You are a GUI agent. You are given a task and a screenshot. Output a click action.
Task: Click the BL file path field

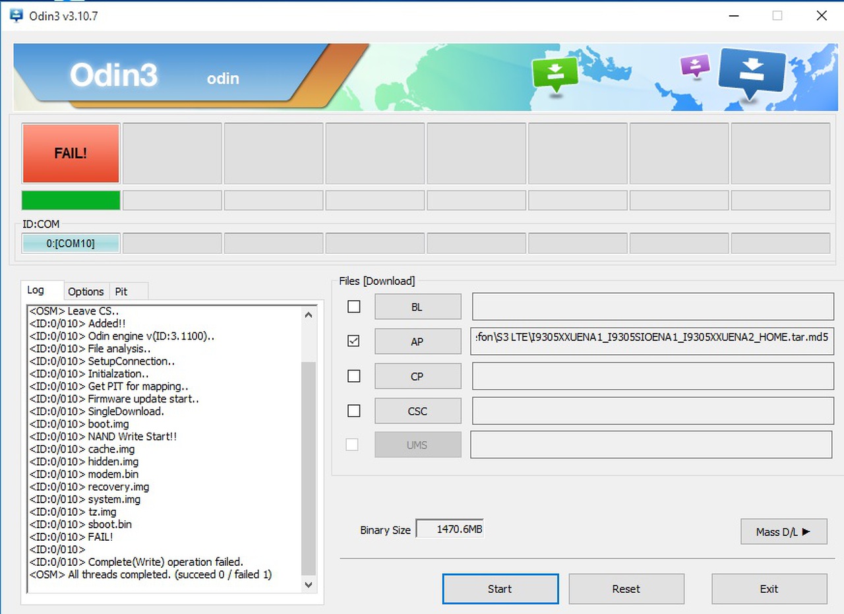point(653,307)
